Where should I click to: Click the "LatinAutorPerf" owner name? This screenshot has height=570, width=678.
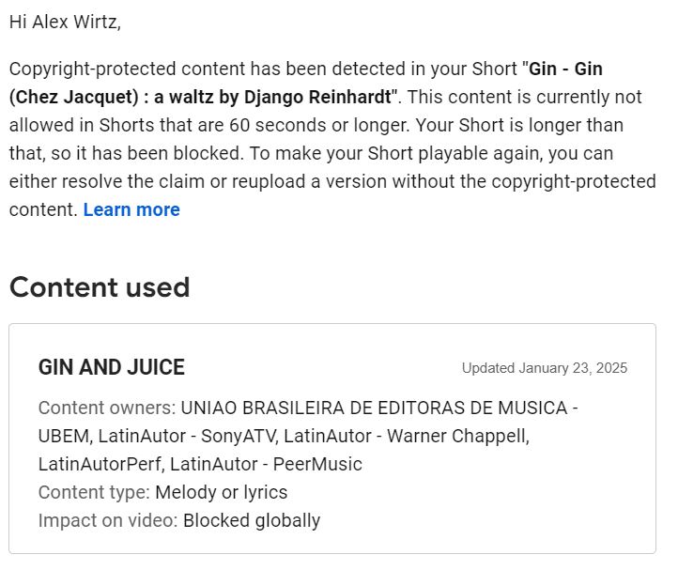tap(99, 464)
